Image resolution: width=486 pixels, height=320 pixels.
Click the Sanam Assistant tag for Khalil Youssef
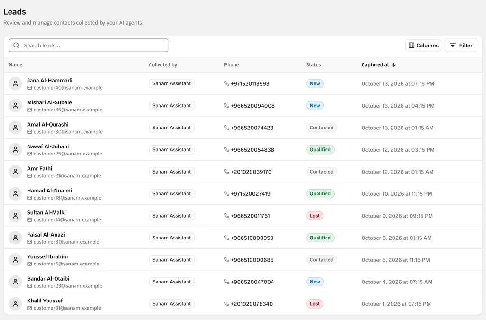(171, 304)
